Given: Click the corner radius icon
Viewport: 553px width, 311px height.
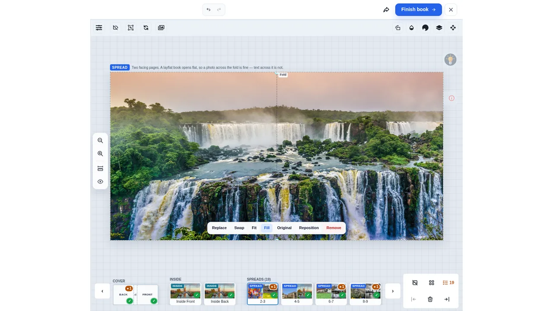Looking at the screenshot, I should [398, 28].
